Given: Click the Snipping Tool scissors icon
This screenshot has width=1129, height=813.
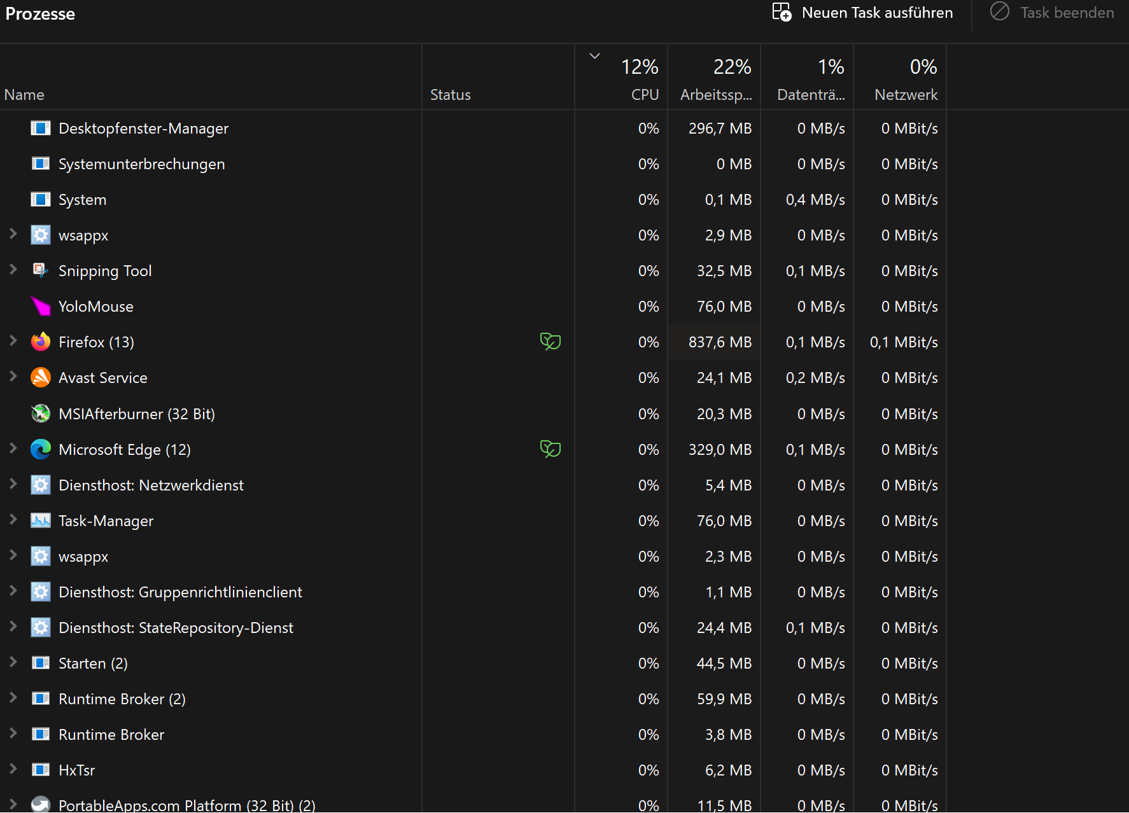Looking at the screenshot, I should tap(40, 270).
